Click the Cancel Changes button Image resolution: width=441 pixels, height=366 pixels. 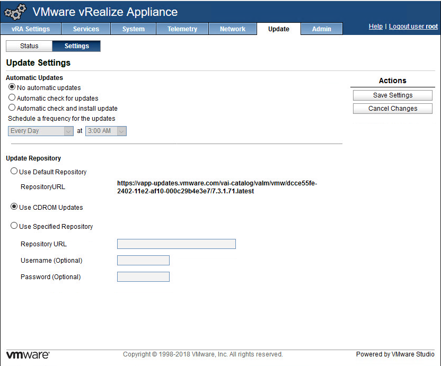tap(393, 109)
